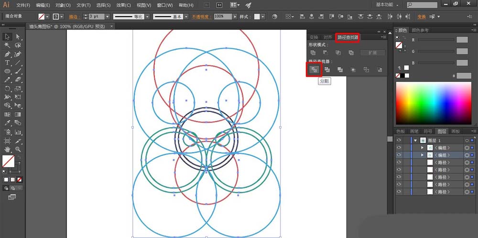Enable Draw Normal mode in toolbox
The width and height of the screenshot is (478, 238).
point(6,188)
